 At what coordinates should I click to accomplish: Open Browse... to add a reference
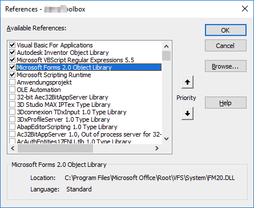tap(225, 66)
